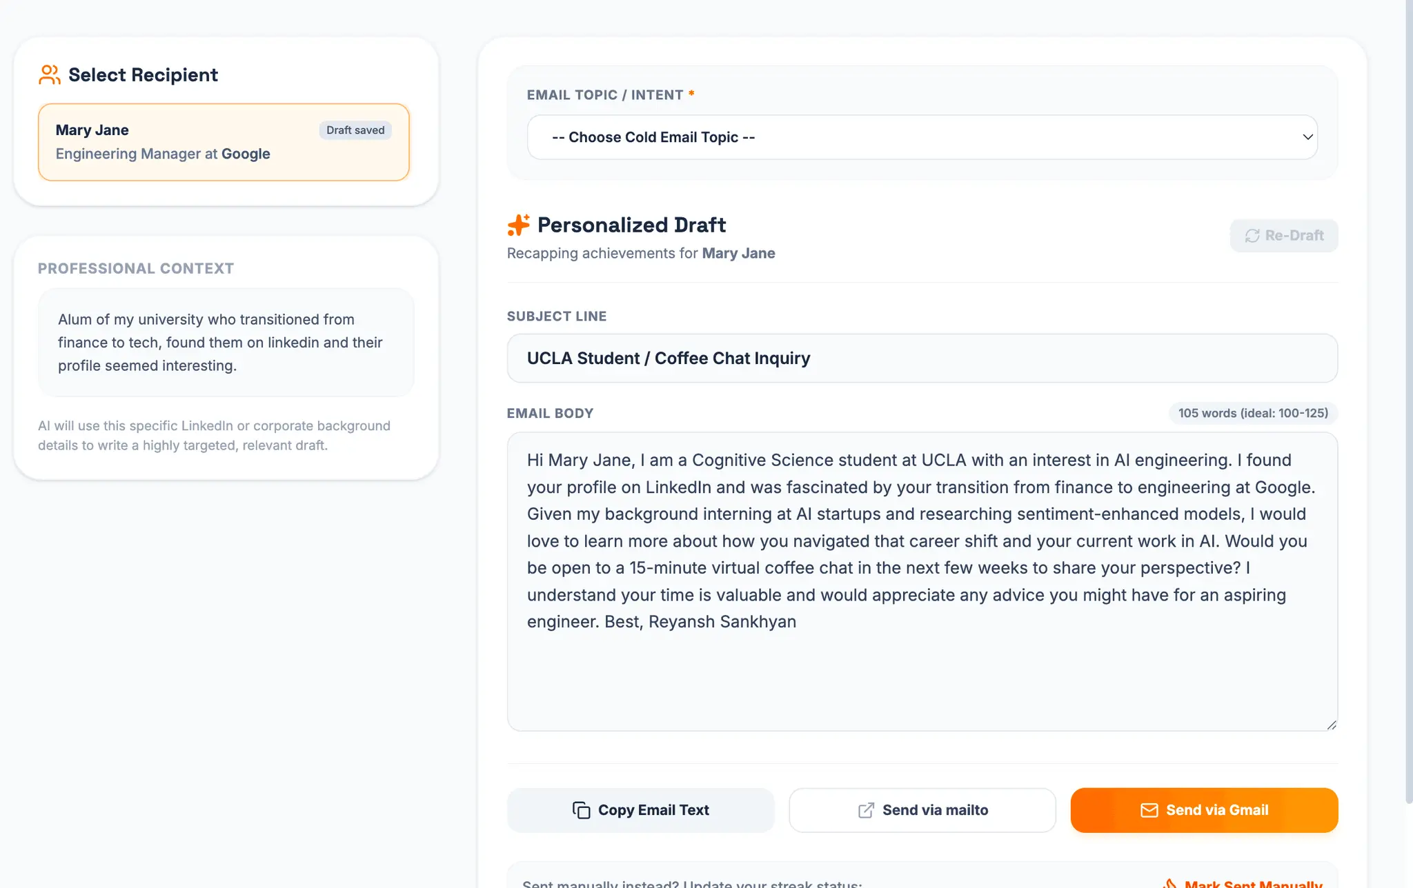
Task: Click the page's vertical scrollbar
Action: [x=1409, y=401]
